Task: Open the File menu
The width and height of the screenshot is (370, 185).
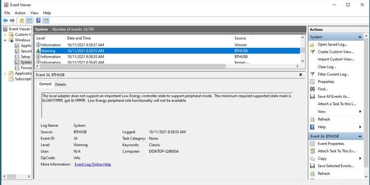Action: coord(7,13)
